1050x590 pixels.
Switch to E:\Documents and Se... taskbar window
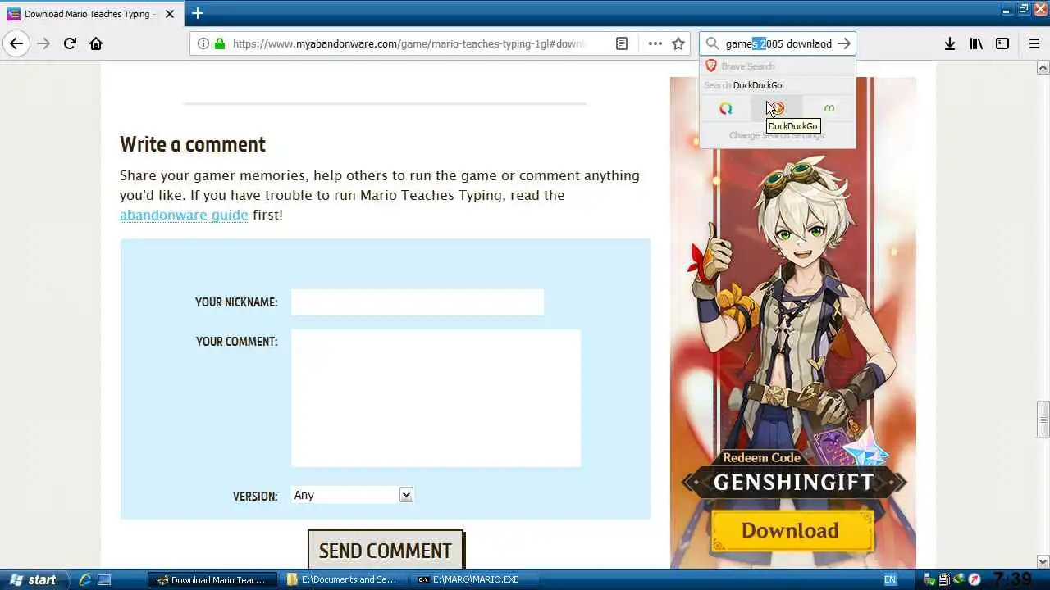click(x=342, y=579)
